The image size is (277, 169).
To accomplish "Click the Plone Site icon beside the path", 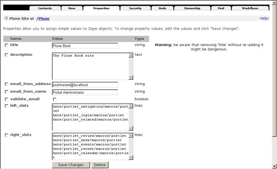I will pos(6,18).
